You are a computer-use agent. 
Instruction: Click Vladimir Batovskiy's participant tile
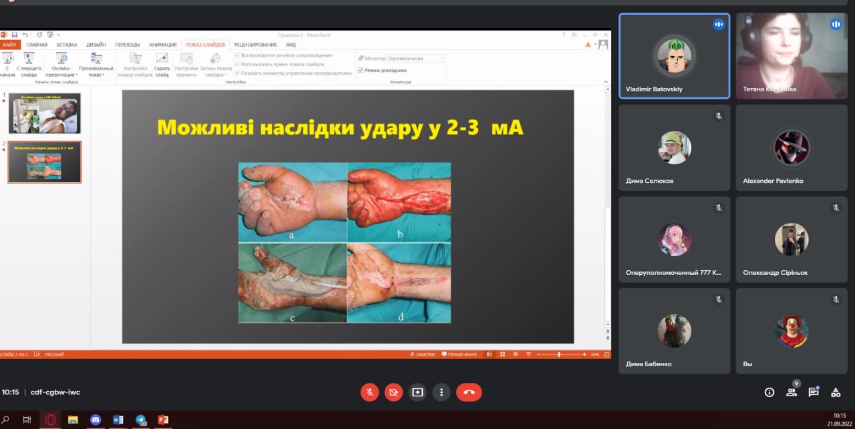tap(675, 56)
